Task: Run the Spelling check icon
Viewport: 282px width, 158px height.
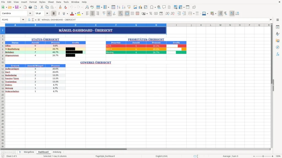Action: point(92,7)
